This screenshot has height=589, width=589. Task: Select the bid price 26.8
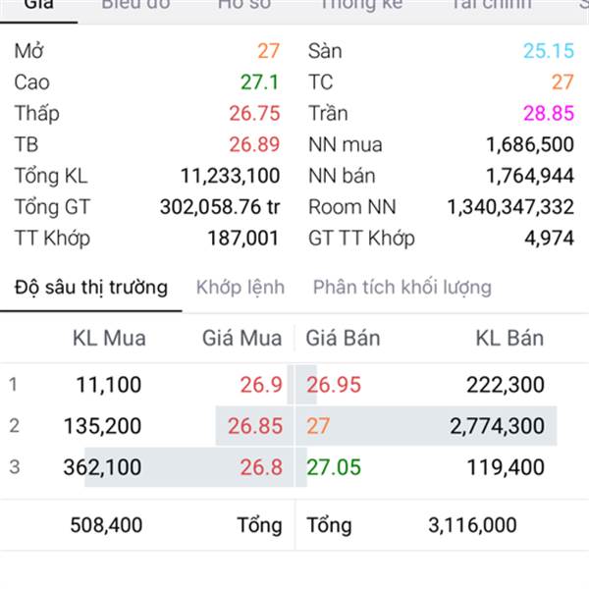point(261,467)
